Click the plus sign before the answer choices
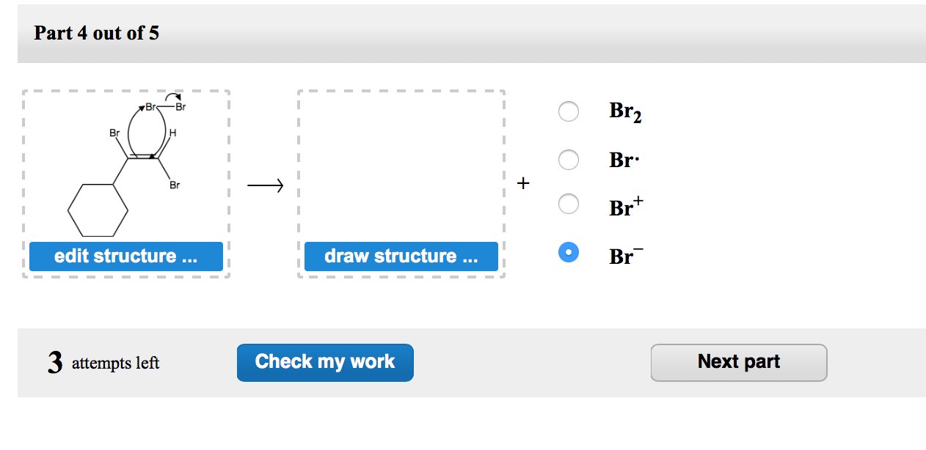The image size is (926, 450). pyautogui.click(x=523, y=183)
